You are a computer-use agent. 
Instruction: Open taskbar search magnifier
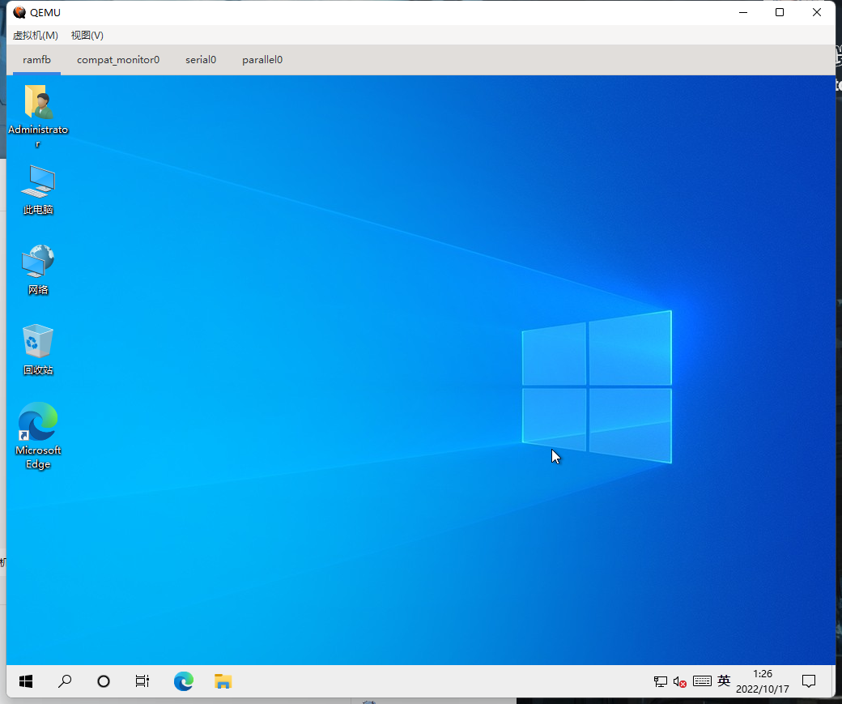point(65,681)
